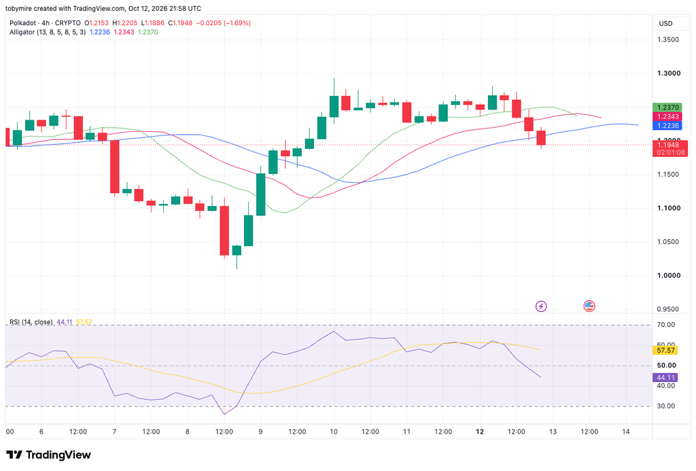
Task: Click the green 1.2370 price label
Action: tap(667, 107)
